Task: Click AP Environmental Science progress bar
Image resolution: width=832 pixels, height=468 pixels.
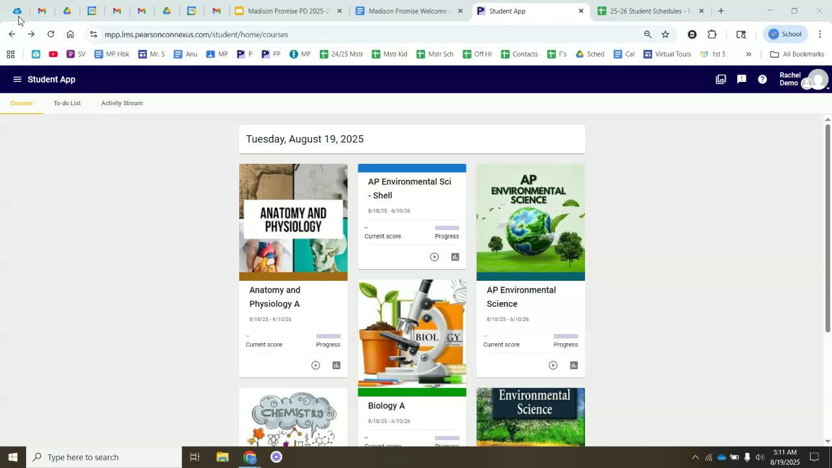Action: click(x=565, y=336)
